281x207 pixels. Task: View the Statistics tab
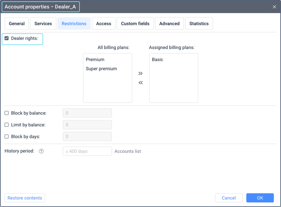(199, 23)
